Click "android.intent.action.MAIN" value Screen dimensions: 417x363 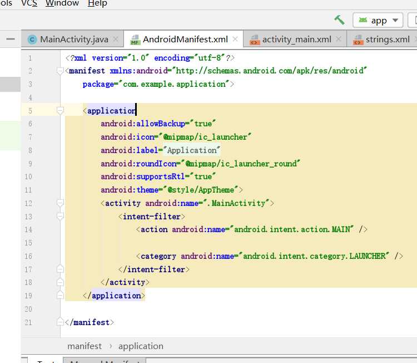coord(292,229)
